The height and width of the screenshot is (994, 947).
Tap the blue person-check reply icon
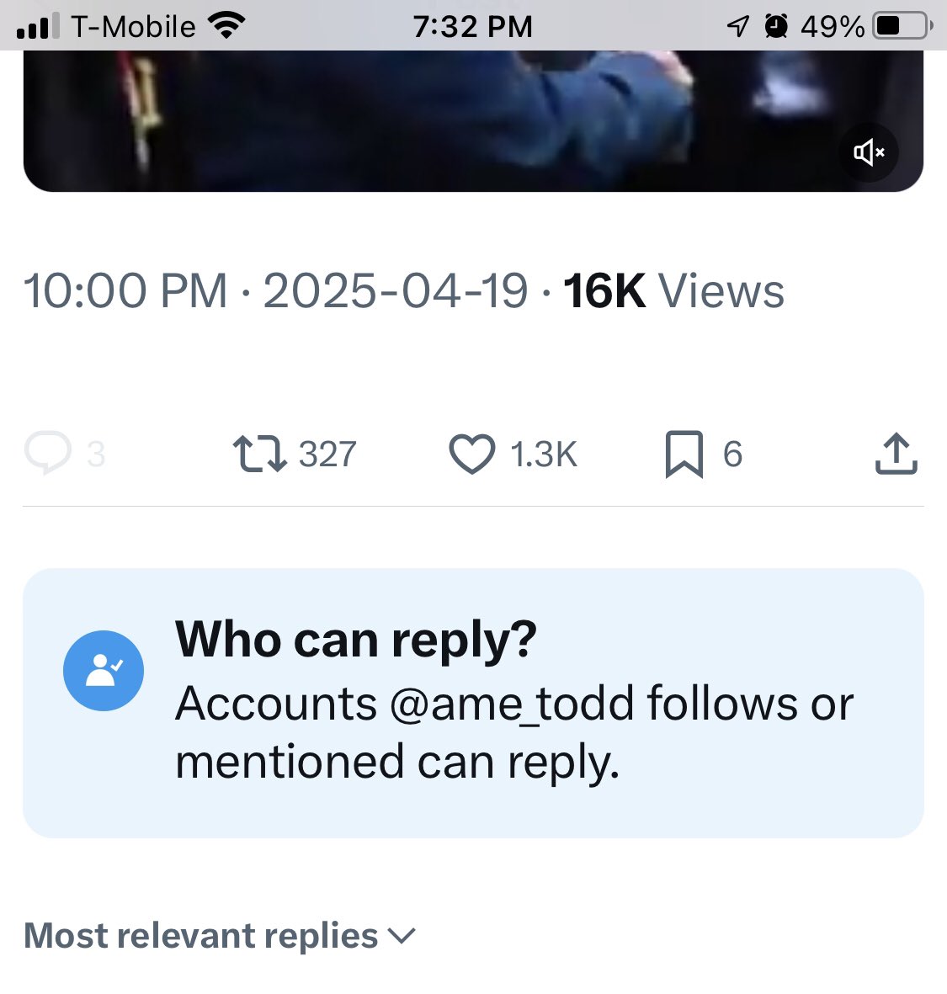(104, 670)
